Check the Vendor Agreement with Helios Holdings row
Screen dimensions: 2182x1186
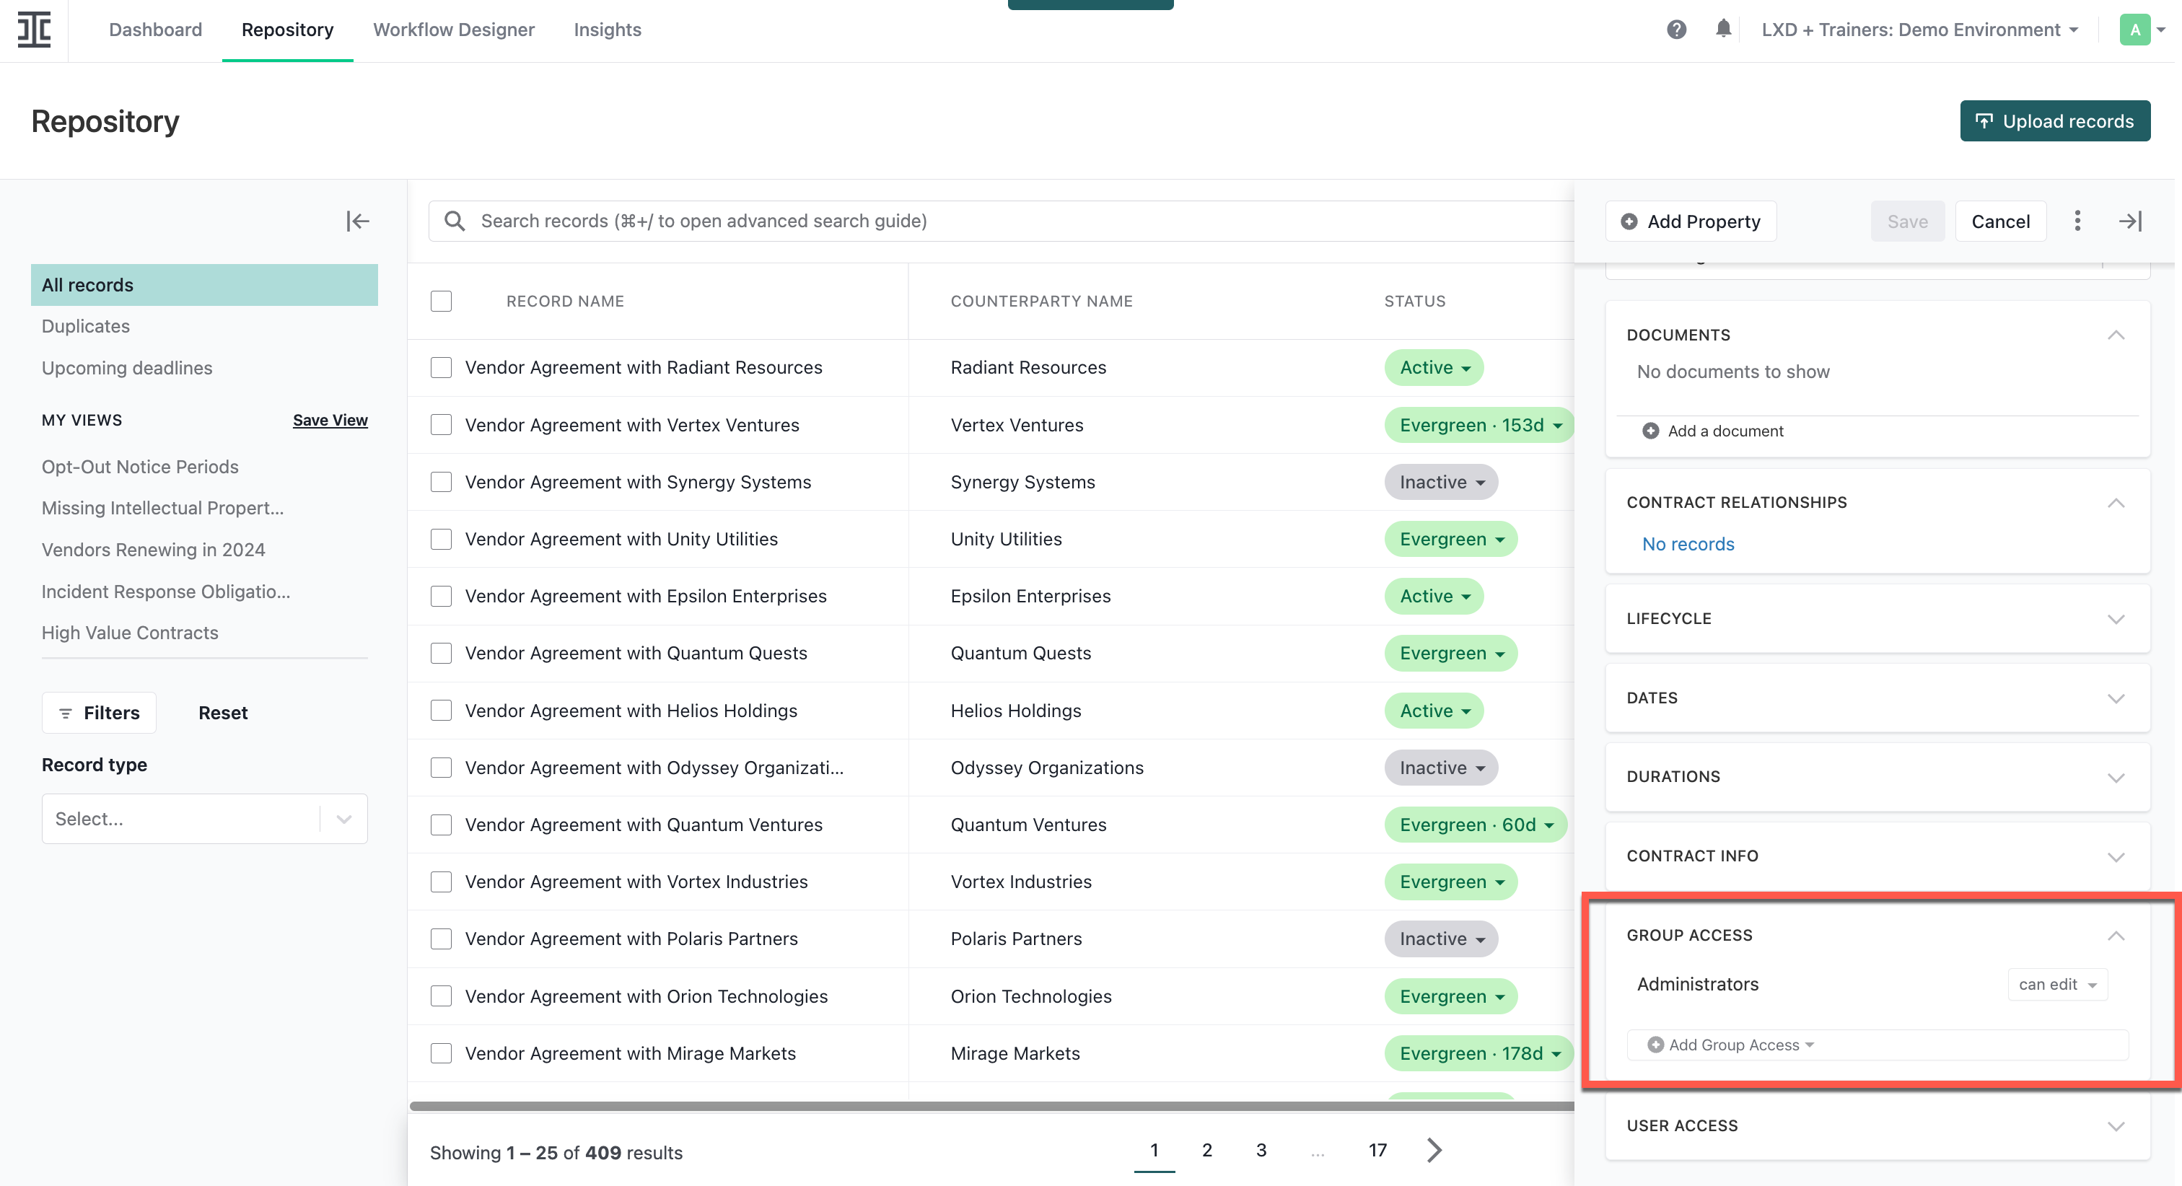[442, 711]
